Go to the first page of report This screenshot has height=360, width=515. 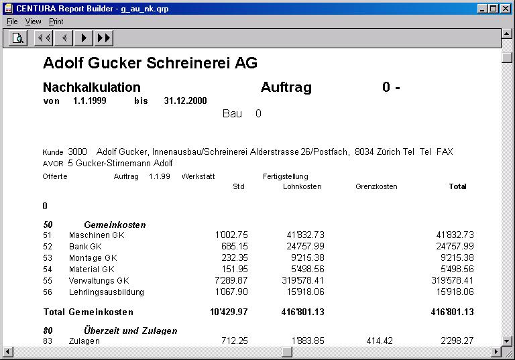point(44,38)
